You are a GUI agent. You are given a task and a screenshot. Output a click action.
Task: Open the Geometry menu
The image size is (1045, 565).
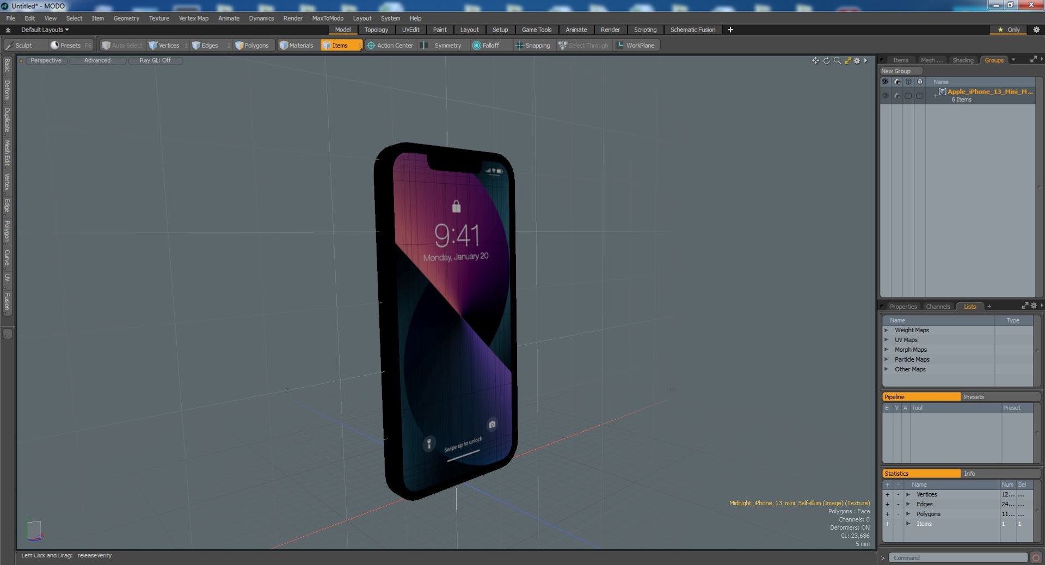(126, 18)
